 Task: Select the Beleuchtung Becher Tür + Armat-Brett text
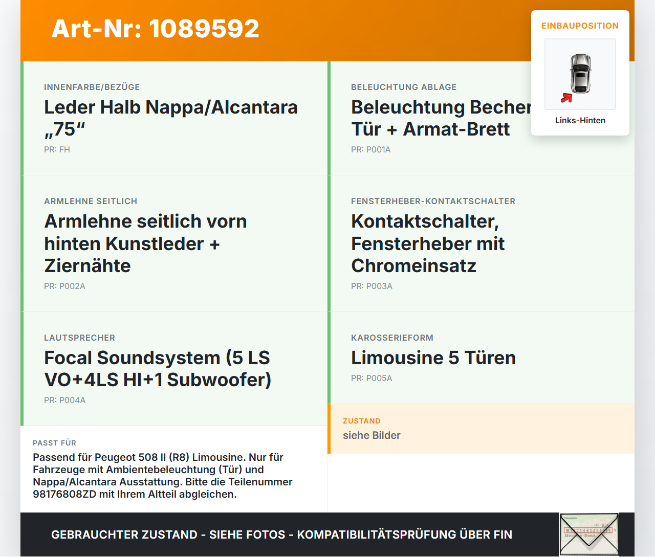point(441,118)
